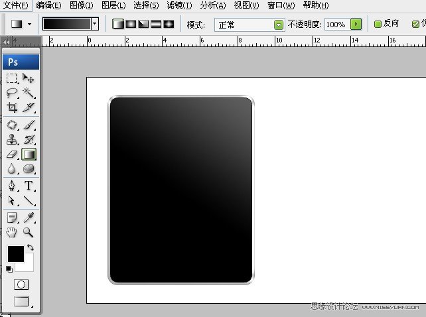Select the Path Selection tool
The image size is (426, 317).
coord(12,200)
